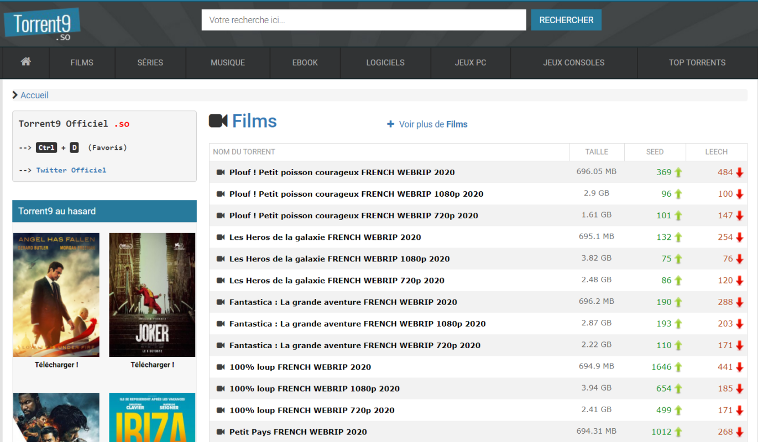Image resolution: width=758 pixels, height=442 pixels.
Task: Click the plus icon before Voir plus de Films
Action: 390,124
